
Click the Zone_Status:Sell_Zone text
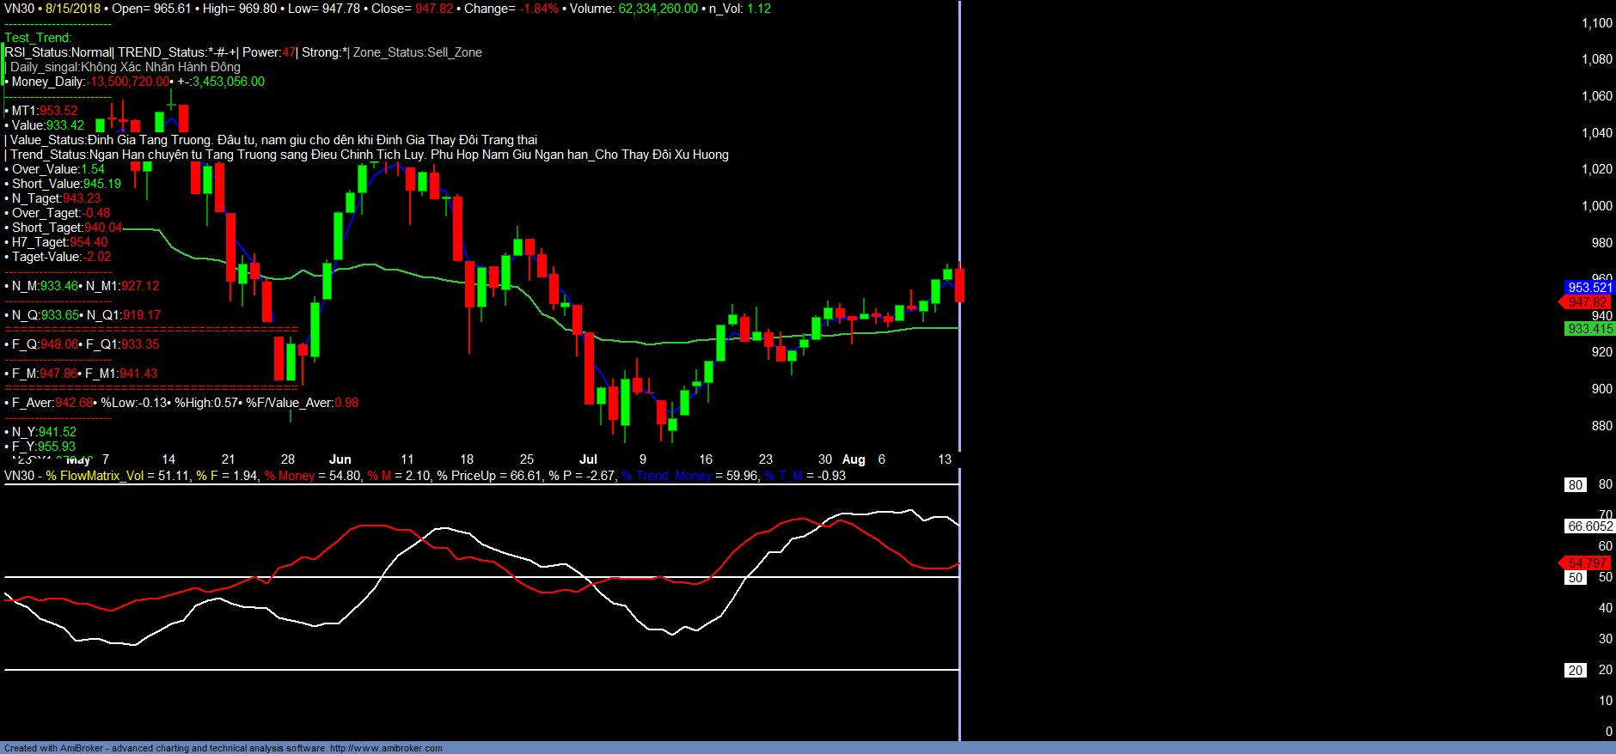click(x=417, y=52)
